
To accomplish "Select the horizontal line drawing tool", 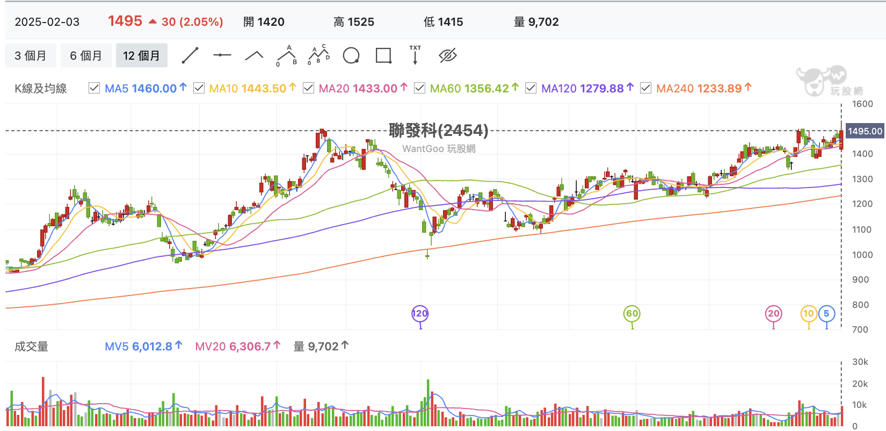I will [222, 55].
